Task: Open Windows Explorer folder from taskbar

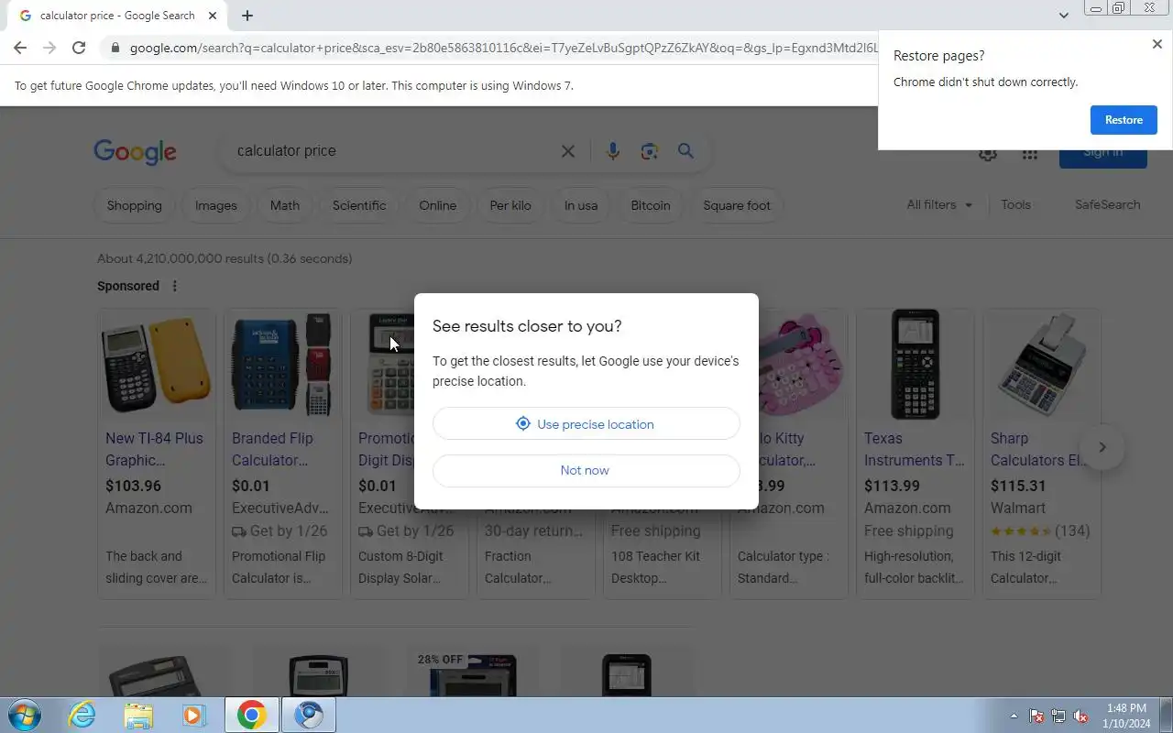Action: pos(138,715)
